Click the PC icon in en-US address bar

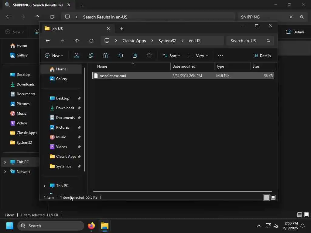point(107,41)
